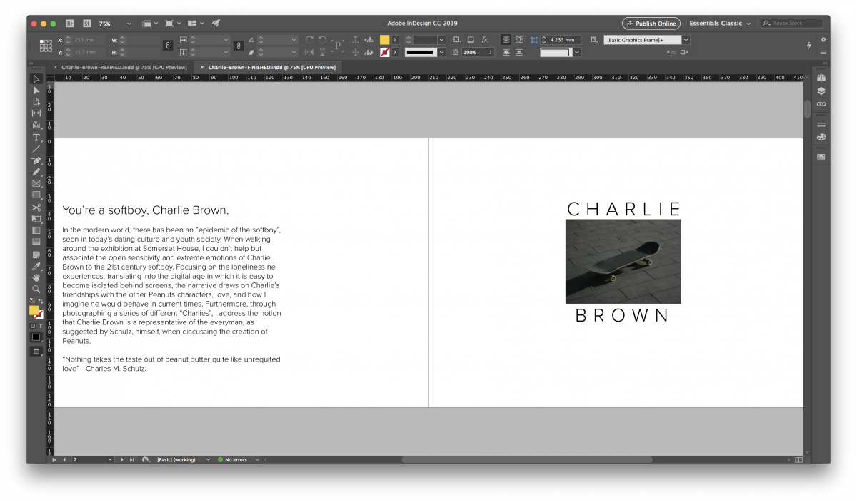This screenshot has height=502, width=857.
Task: Toggle constrain proportions for scaling percentages
Action: coord(239,46)
